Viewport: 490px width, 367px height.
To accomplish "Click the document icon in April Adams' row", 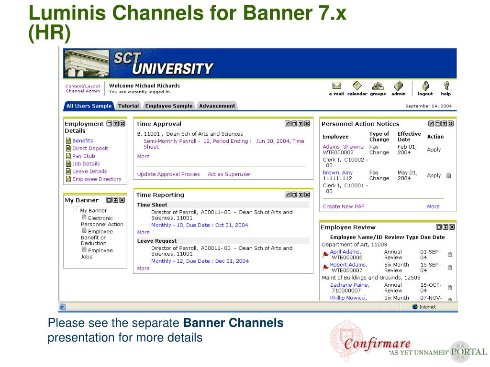I will click(450, 255).
